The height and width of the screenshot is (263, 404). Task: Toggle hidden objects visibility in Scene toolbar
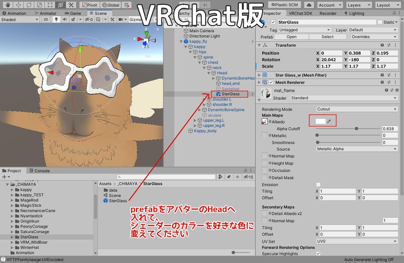point(89,20)
